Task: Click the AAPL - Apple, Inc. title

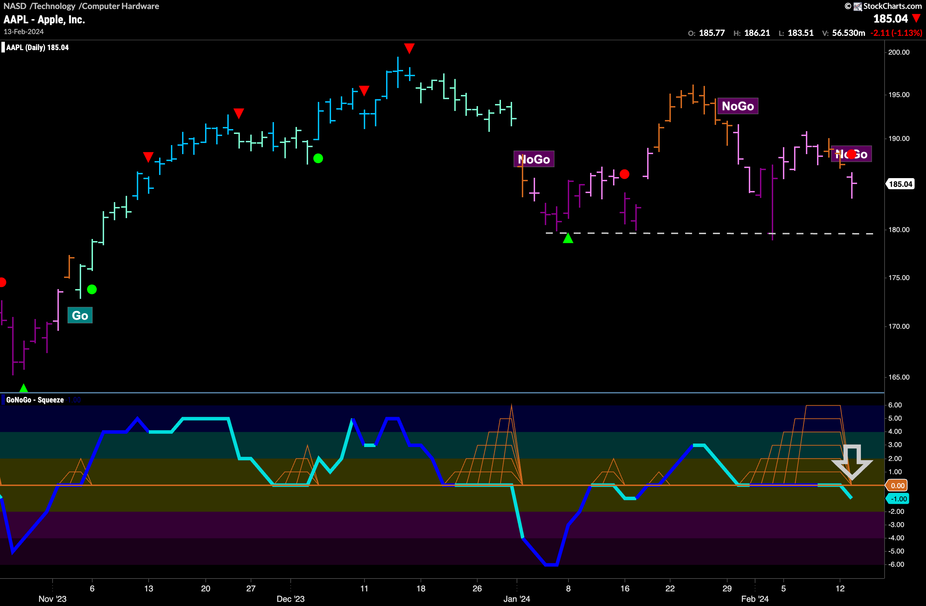Action: [x=44, y=19]
